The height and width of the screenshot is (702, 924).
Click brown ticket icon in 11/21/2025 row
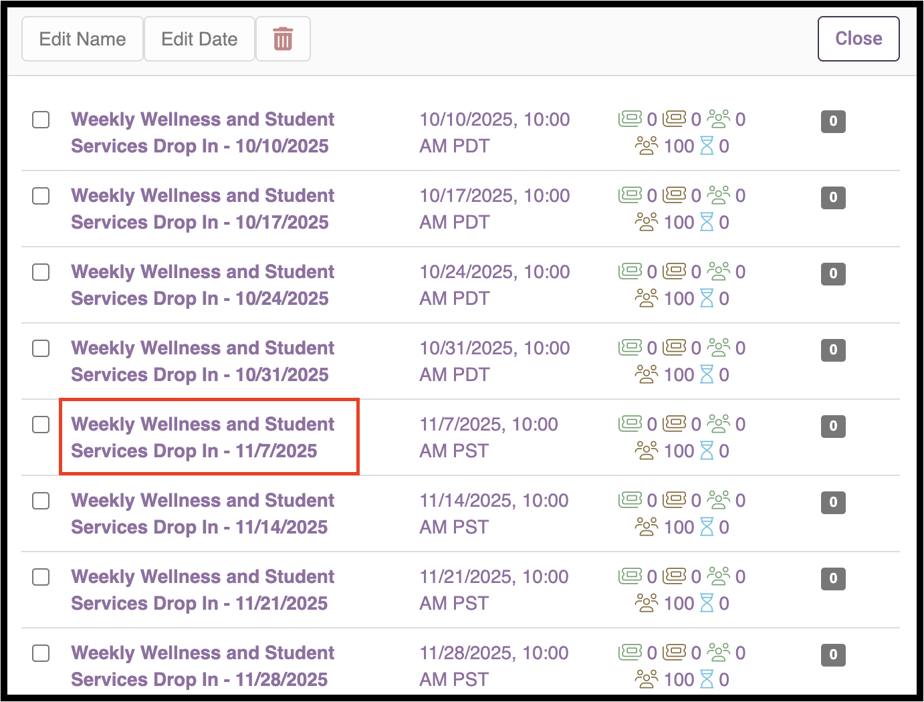pyautogui.click(x=675, y=576)
